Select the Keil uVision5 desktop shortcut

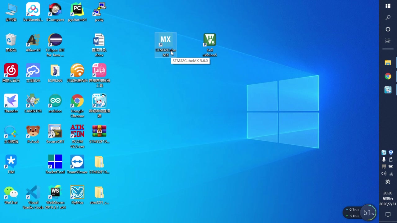[210, 45]
